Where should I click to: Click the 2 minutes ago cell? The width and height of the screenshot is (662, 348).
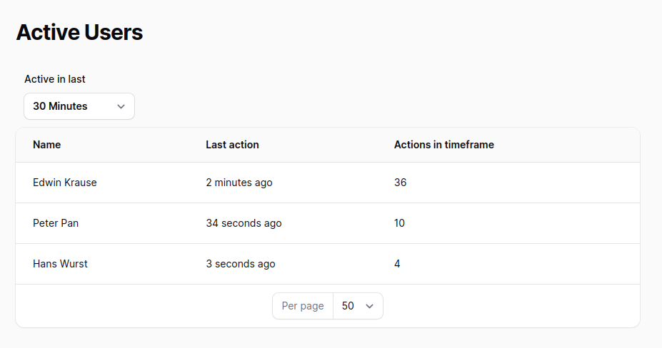click(239, 183)
